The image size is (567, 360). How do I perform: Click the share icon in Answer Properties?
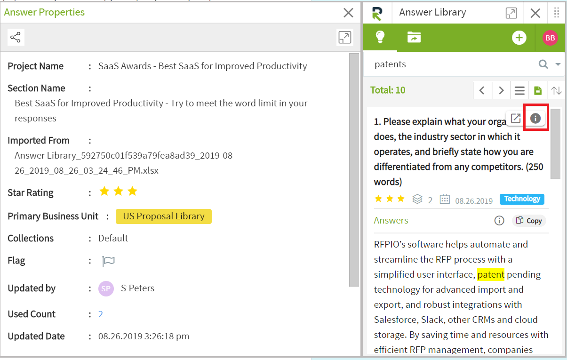(x=16, y=37)
